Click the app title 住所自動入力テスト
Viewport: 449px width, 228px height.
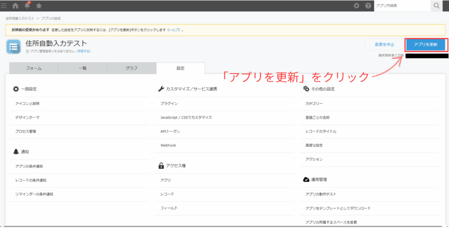click(56, 43)
